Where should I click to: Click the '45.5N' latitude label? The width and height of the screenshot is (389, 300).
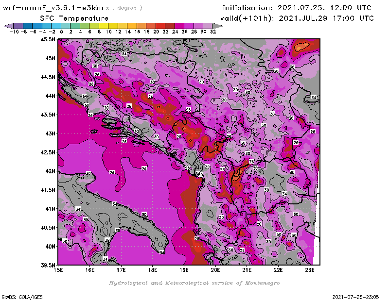point(48,39)
